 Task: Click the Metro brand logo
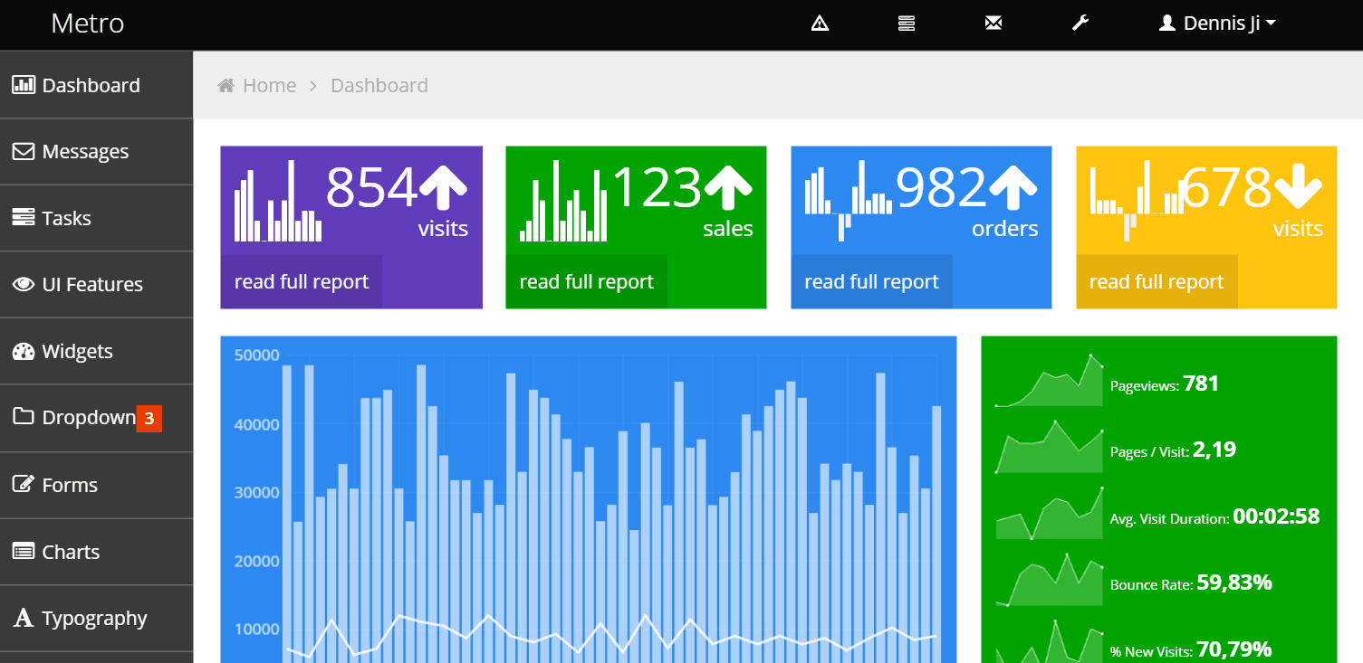click(87, 24)
